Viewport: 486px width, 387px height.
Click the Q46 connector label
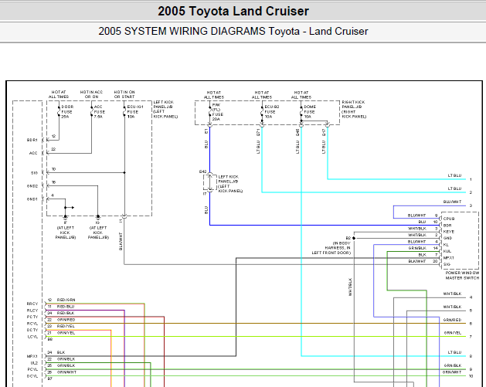pyautogui.click(x=297, y=133)
